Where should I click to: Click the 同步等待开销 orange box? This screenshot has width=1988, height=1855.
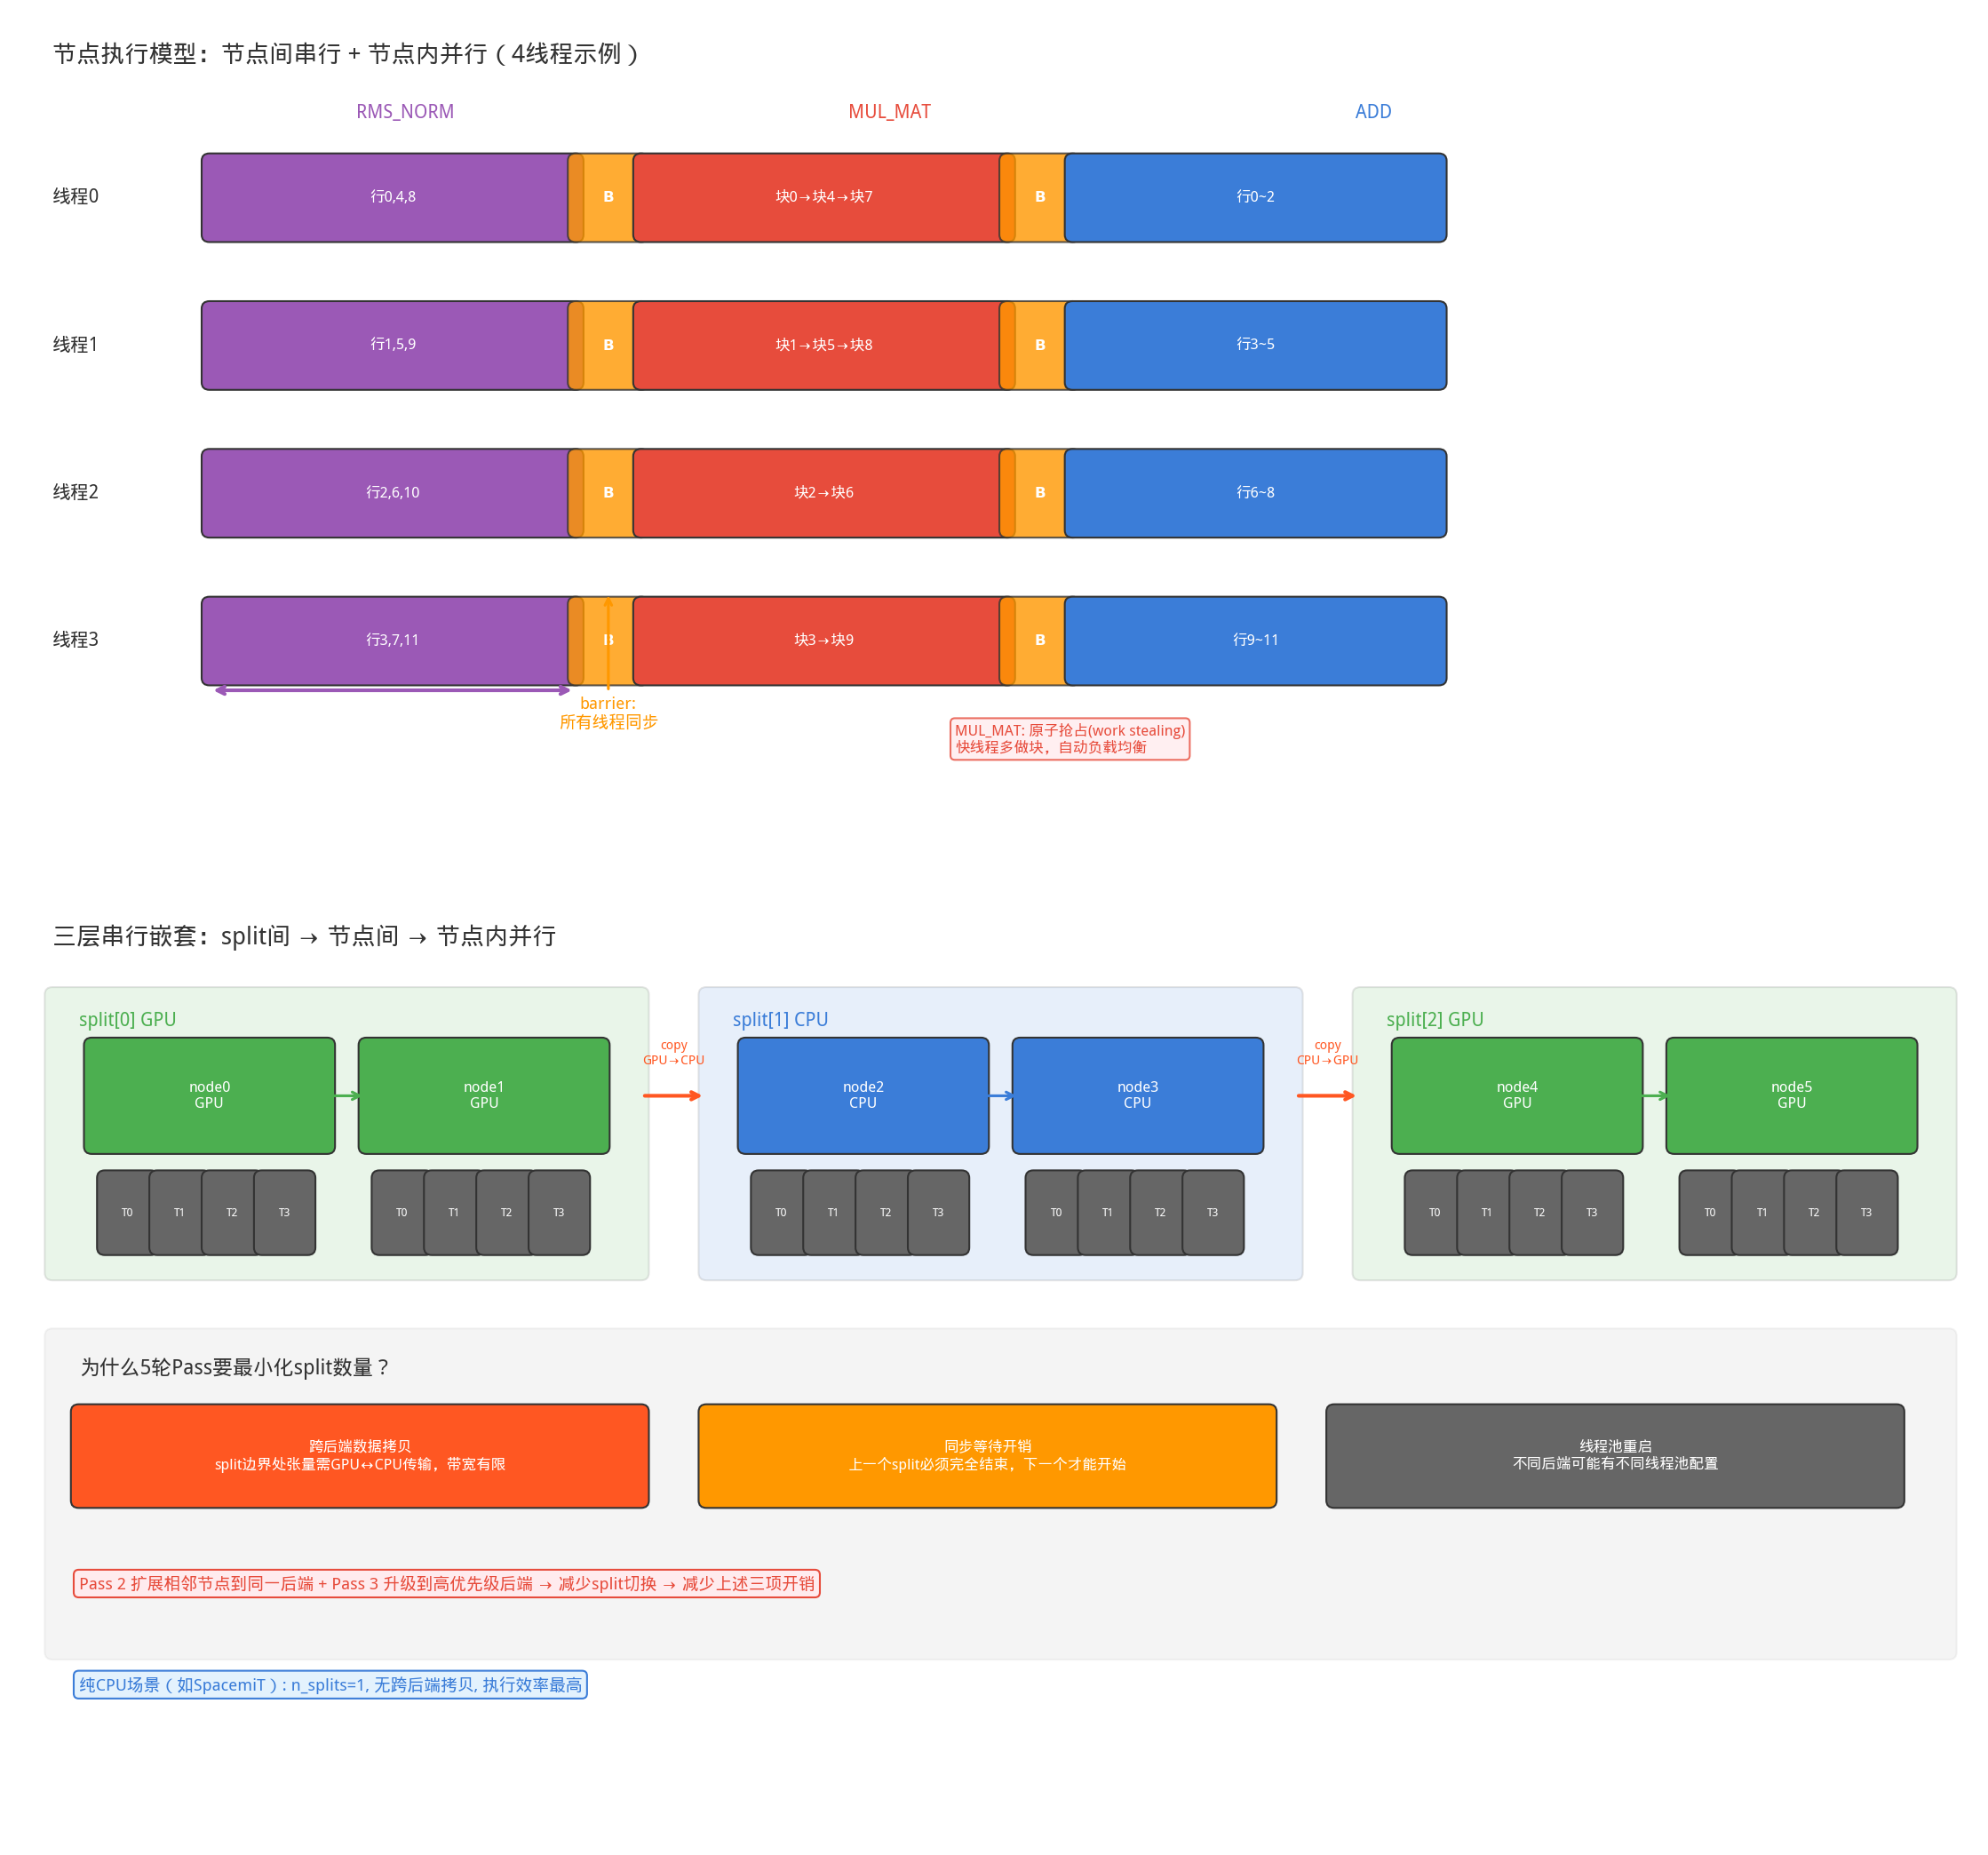pyautogui.click(x=987, y=1455)
